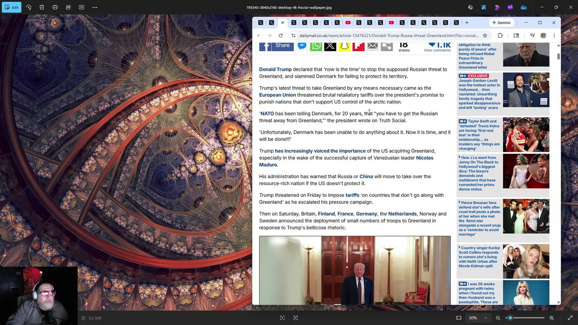Open the Photos three-dot more menu
Screen dimensions: 578x325
pyautogui.click(x=95, y=7)
